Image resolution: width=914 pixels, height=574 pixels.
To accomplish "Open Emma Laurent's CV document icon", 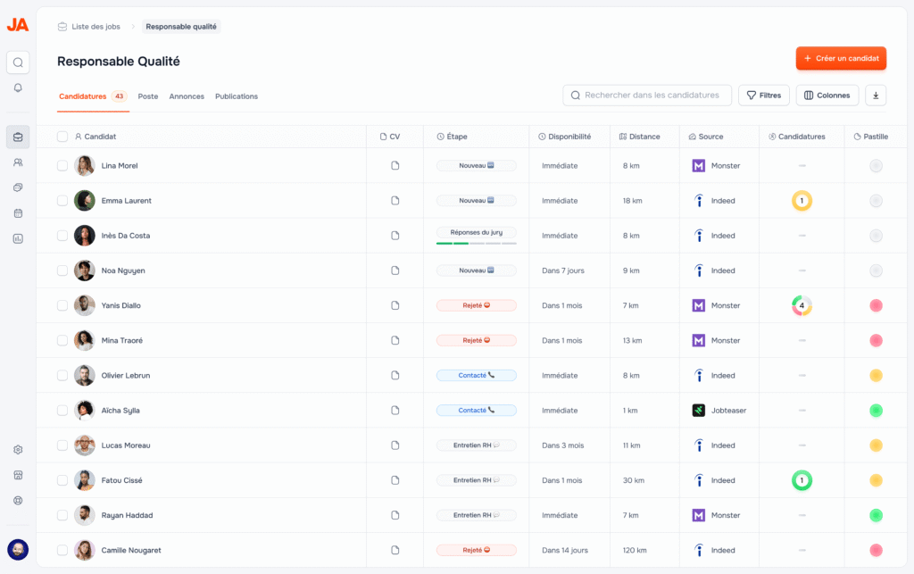I will click(395, 201).
